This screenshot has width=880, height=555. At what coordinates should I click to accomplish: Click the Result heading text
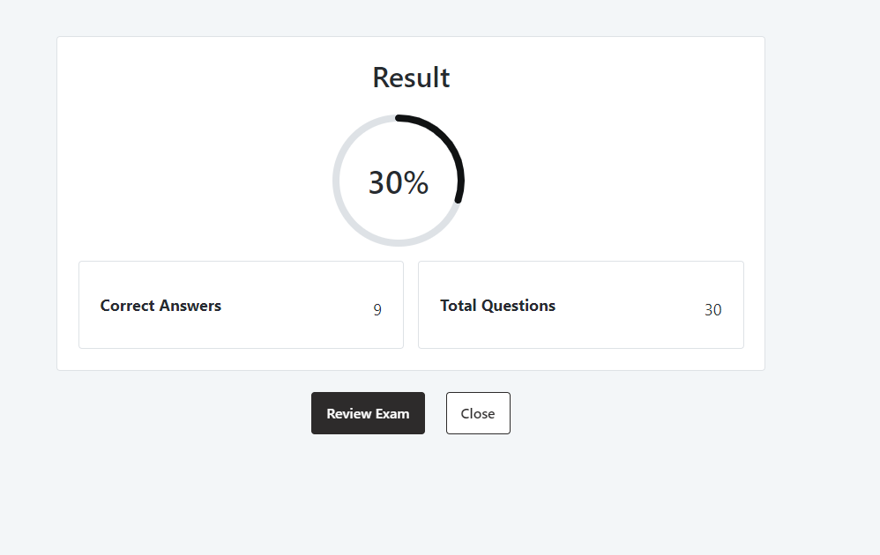(411, 78)
